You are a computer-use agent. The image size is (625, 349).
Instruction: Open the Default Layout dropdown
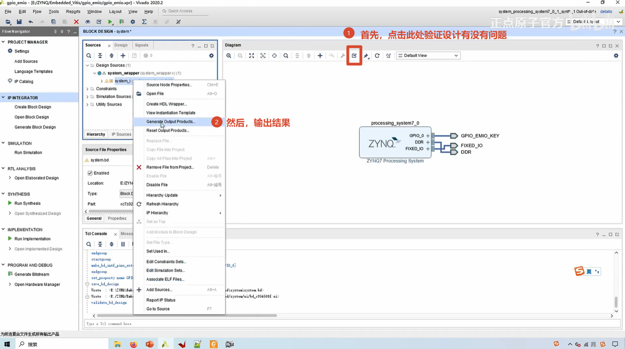pyautogui.click(x=594, y=22)
